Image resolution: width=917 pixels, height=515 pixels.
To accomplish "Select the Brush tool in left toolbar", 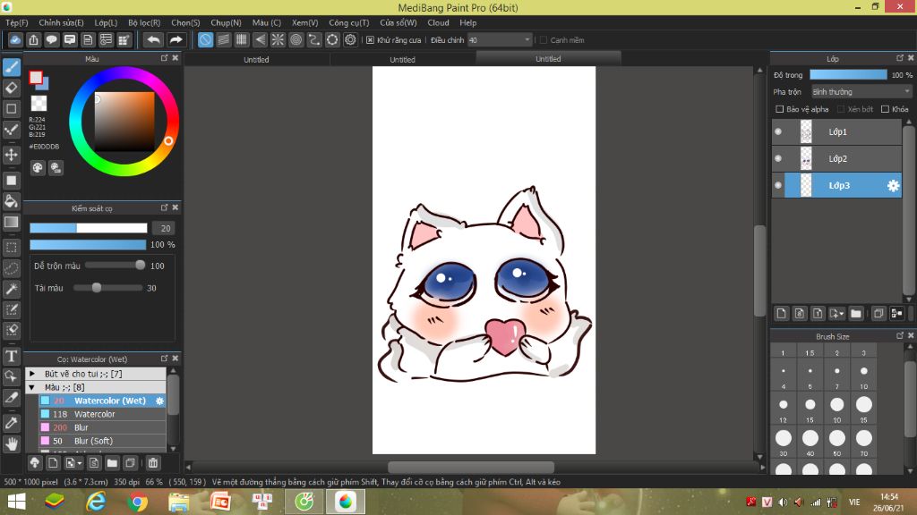I will [x=11, y=67].
